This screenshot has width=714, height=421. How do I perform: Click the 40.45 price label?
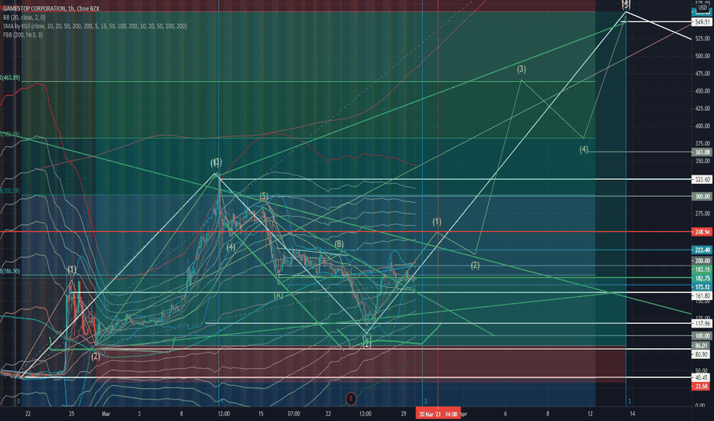(702, 378)
